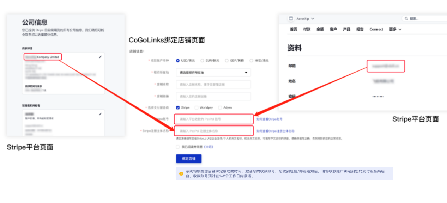Open the 付款 menu item

click(306, 29)
